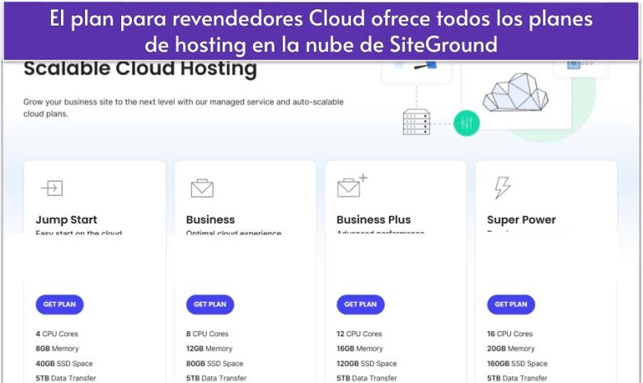Get the Business Plus plan

click(360, 305)
